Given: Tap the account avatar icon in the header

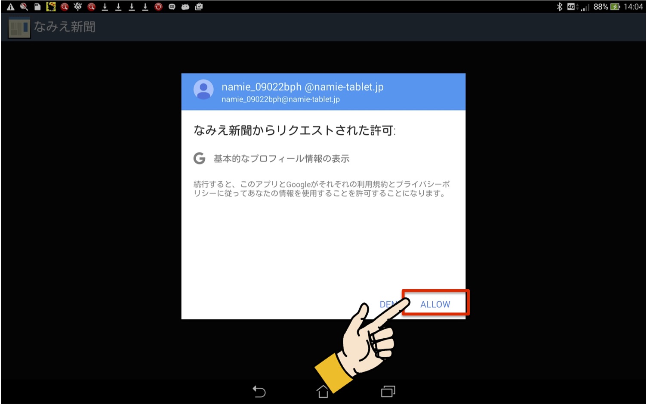Looking at the screenshot, I should point(203,90).
